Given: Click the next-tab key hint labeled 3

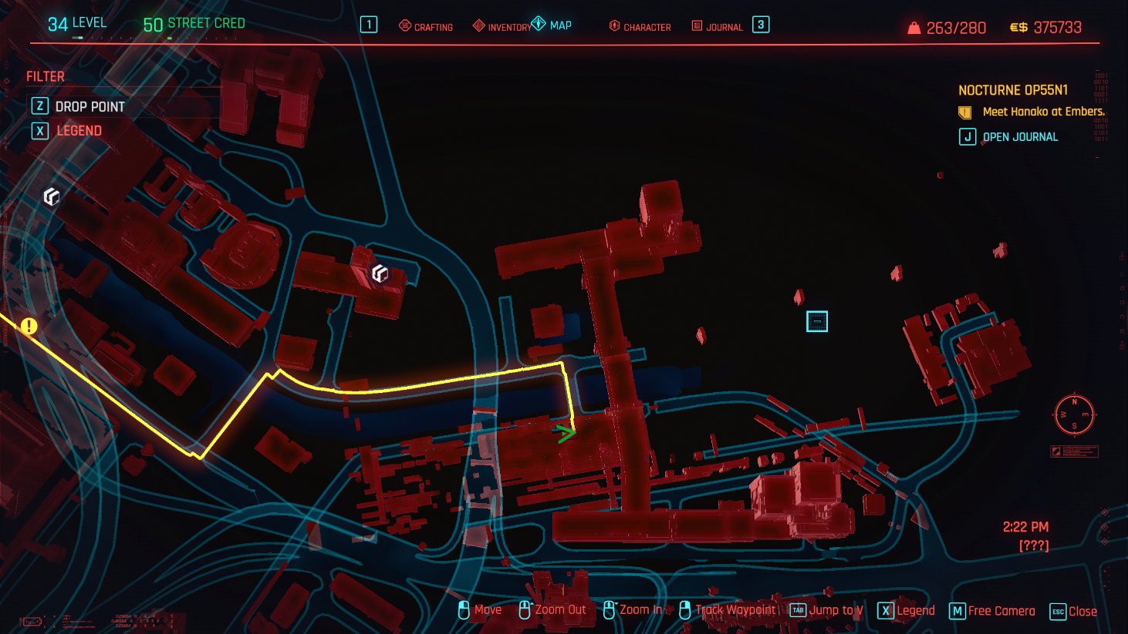Looking at the screenshot, I should tap(761, 25).
